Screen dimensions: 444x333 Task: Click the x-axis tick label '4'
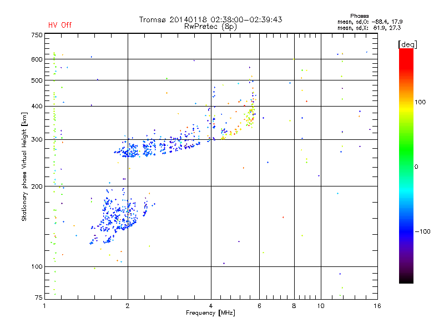pyautogui.click(x=211, y=306)
